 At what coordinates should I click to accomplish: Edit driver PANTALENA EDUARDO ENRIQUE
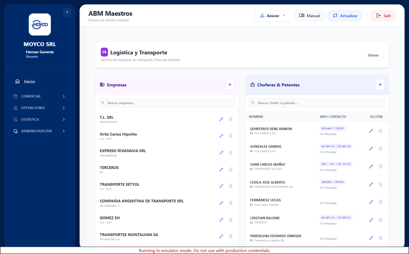pos(371,238)
